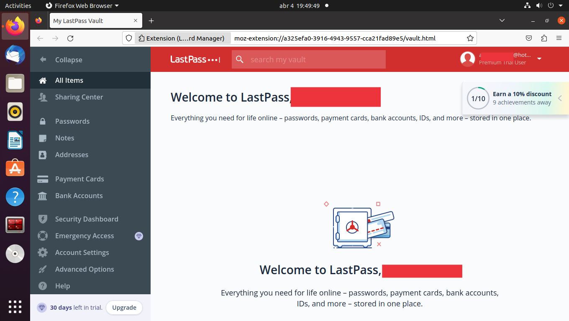Click the URL address bar text

335,38
